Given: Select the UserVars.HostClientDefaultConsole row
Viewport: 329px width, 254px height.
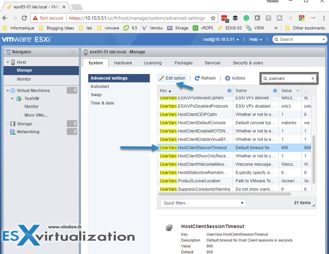Looking at the screenshot, I should point(234,123).
